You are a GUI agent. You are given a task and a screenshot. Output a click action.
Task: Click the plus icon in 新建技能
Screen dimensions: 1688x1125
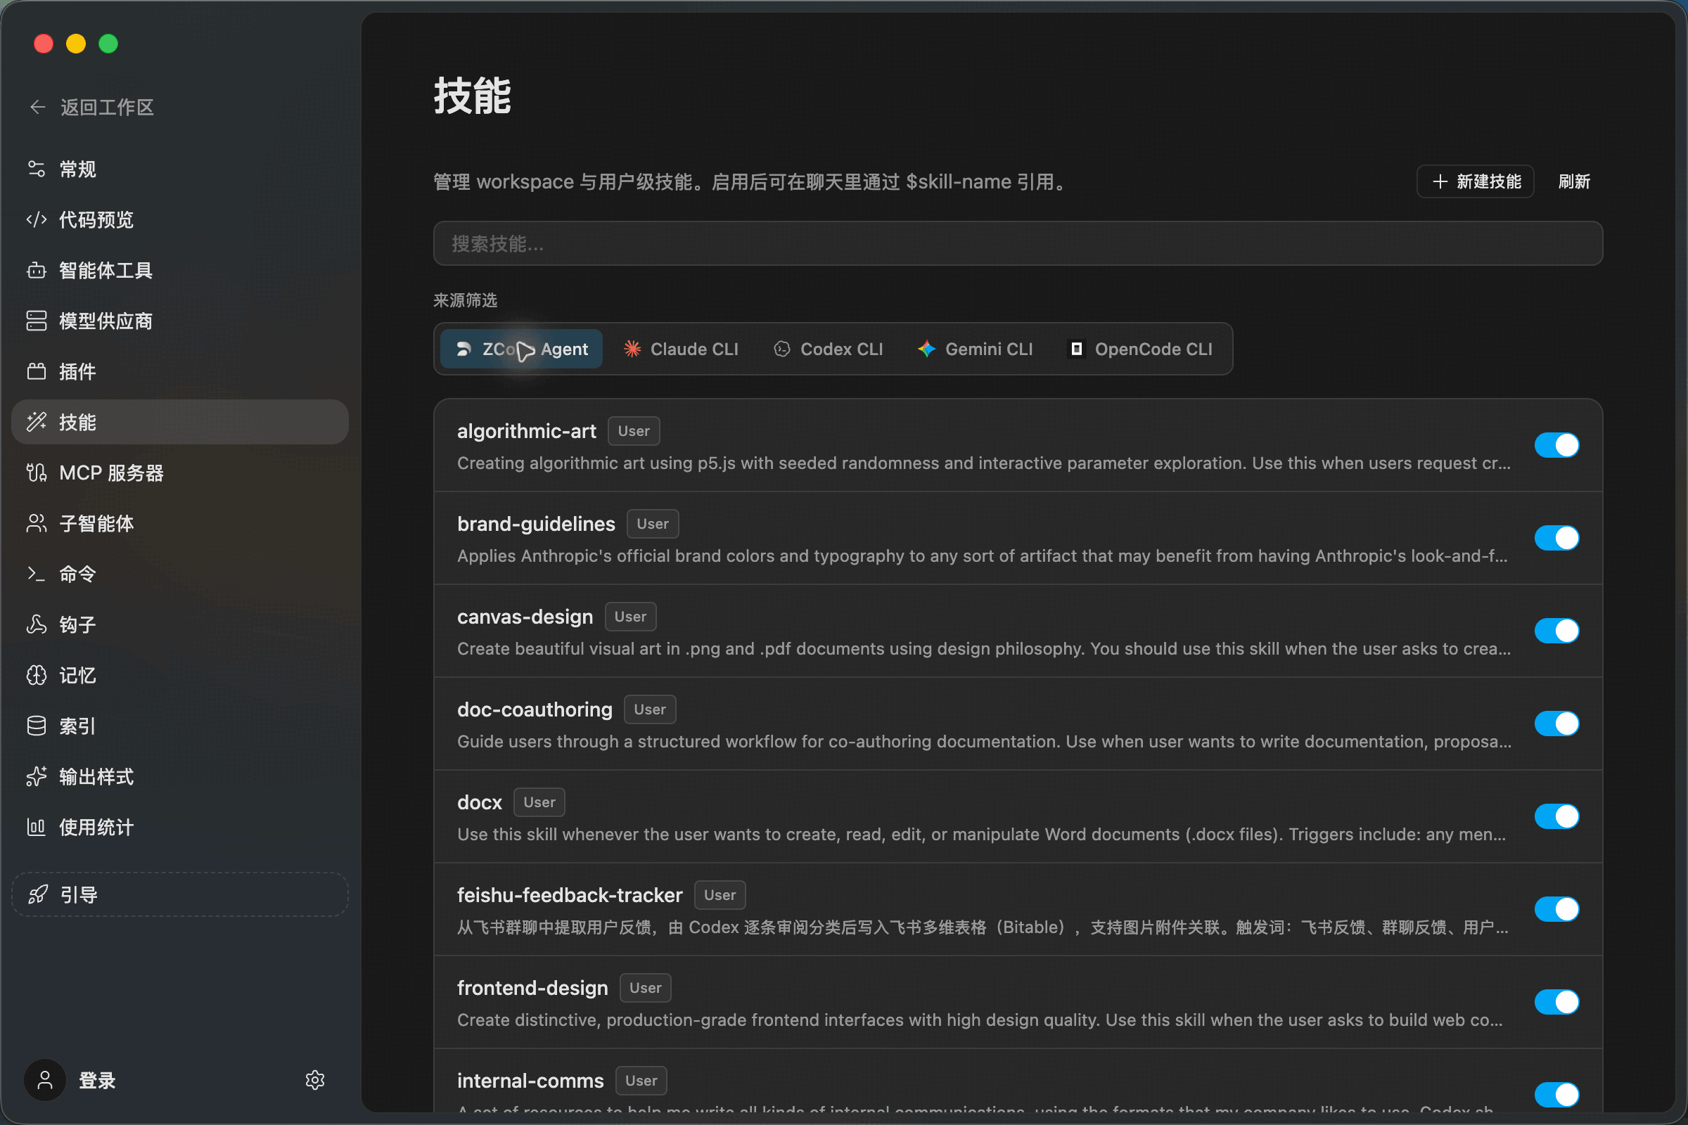pyautogui.click(x=1440, y=181)
